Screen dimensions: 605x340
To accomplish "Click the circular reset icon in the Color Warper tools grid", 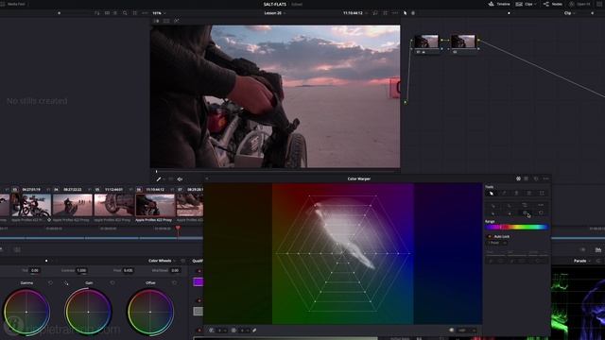I will click(541, 212).
